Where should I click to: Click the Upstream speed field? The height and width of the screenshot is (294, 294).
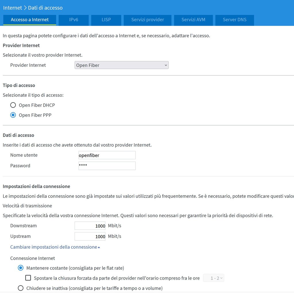90,236
